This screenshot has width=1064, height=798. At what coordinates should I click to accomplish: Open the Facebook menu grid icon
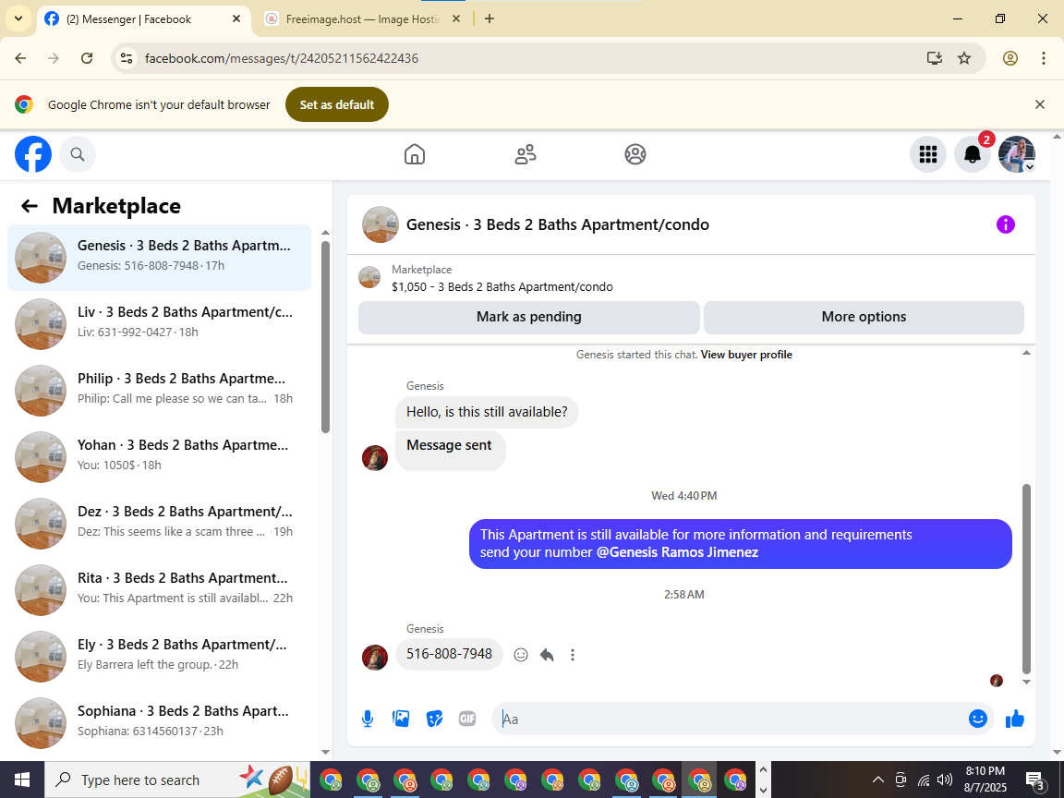tap(927, 155)
